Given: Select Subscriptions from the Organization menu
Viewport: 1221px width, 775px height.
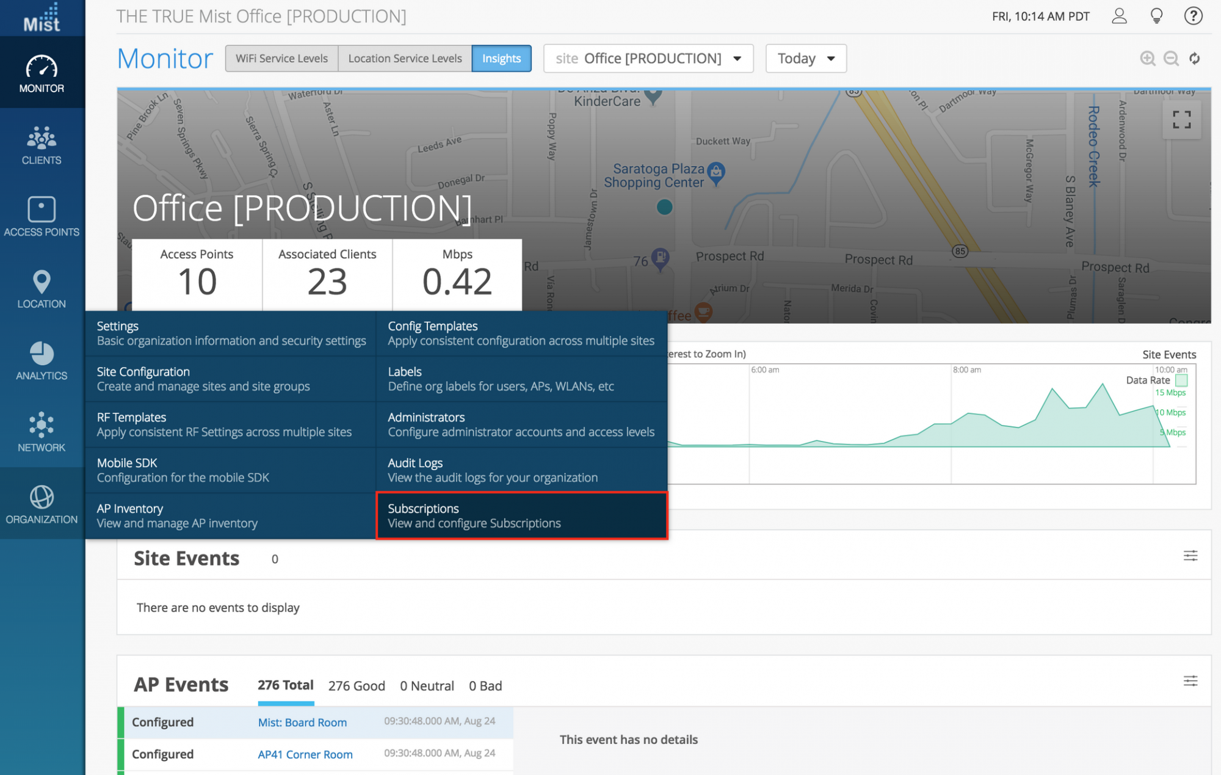Looking at the screenshot, I should (x=522, y=516).
